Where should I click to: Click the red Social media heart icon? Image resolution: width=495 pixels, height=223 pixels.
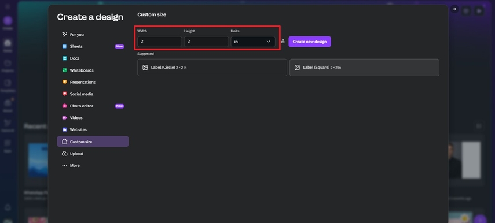pyautogui.click(x=64, y=94)
